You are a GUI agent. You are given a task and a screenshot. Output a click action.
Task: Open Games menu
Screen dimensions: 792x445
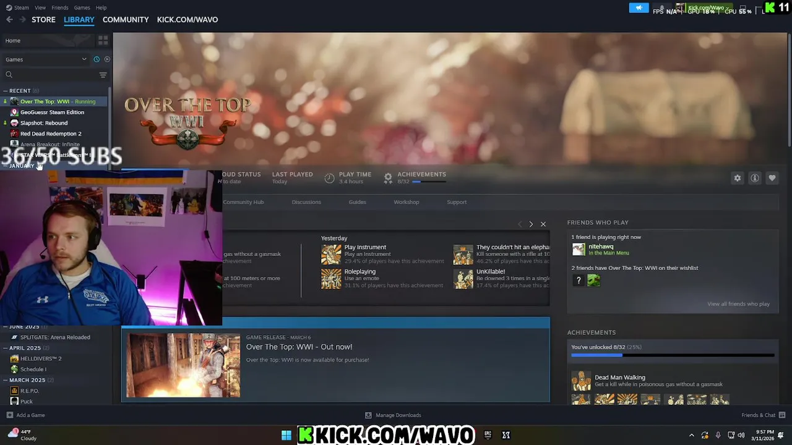point(82,7)
